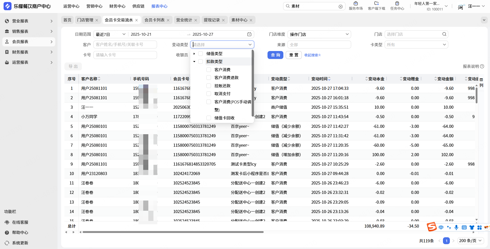Open the 任务中心 task center icon
This screenshot has height=249, width=490.
pos(397,4)
